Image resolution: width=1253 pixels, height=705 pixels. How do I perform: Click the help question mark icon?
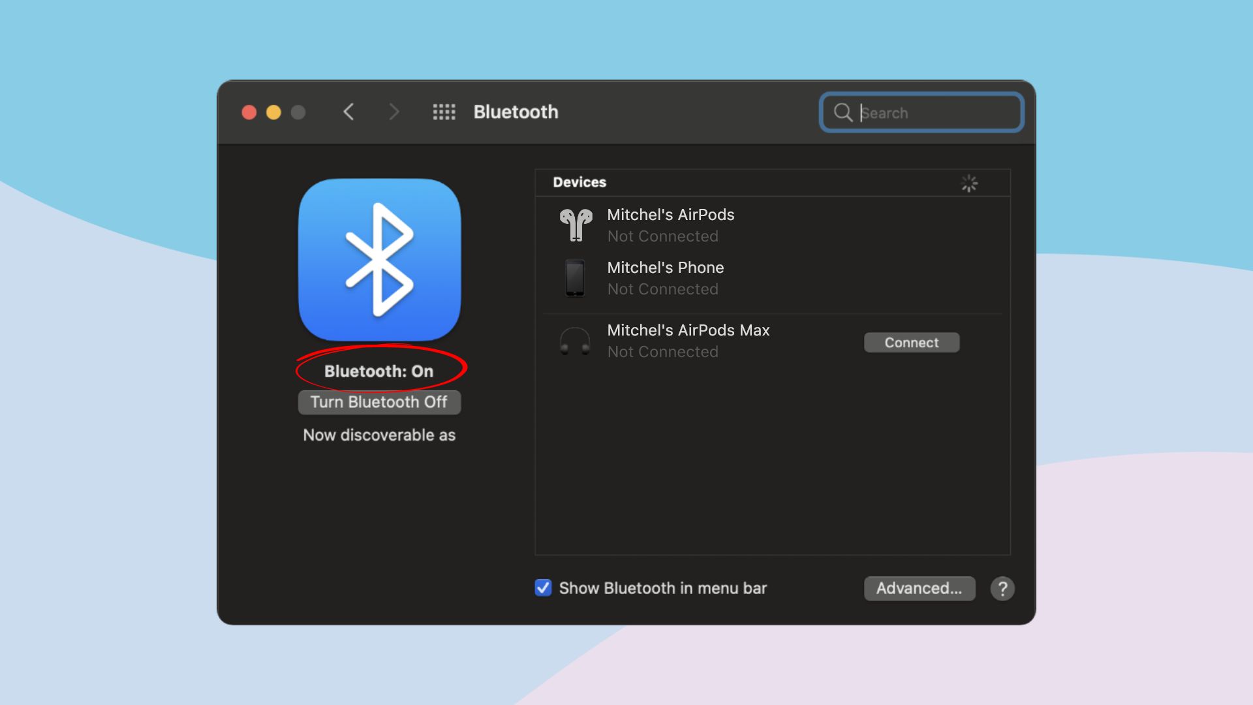tap(1001, 589)
